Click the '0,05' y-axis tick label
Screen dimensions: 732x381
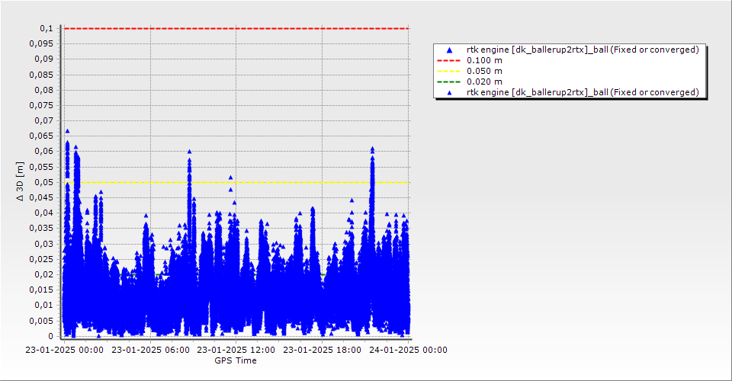coord(44,182)
